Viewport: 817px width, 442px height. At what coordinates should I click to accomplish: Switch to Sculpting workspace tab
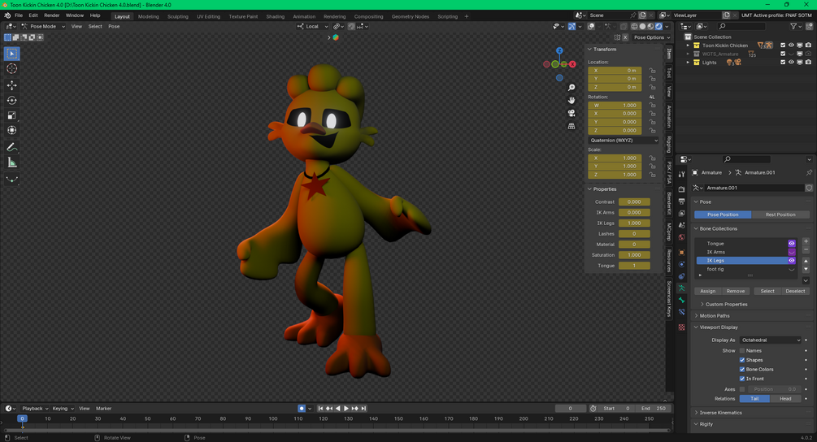178,17
